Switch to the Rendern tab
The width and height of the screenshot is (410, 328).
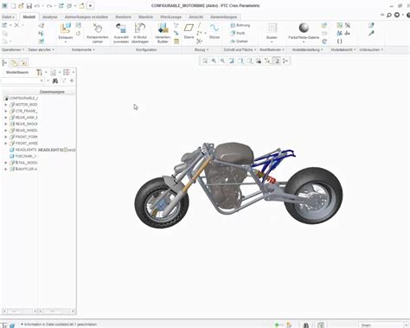pos(123,17)
